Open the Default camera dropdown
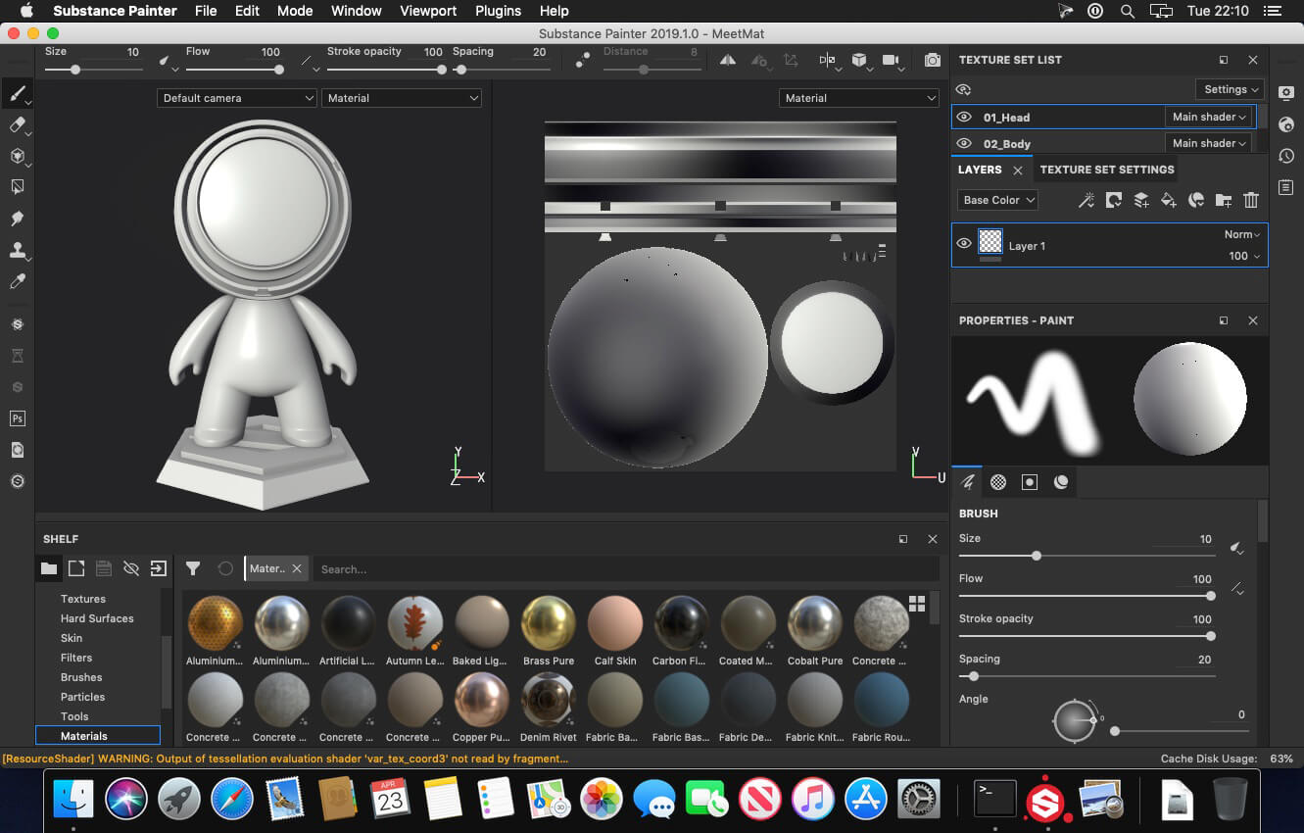This screenshot has width=1304, height=833. [x=236, y=98]
